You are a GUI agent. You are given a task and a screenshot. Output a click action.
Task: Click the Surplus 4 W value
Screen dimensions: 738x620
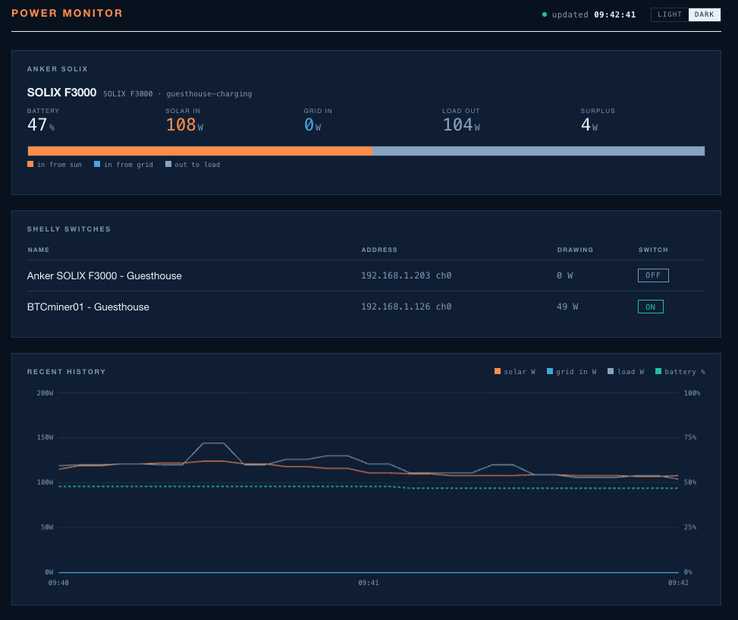point(589,124)
